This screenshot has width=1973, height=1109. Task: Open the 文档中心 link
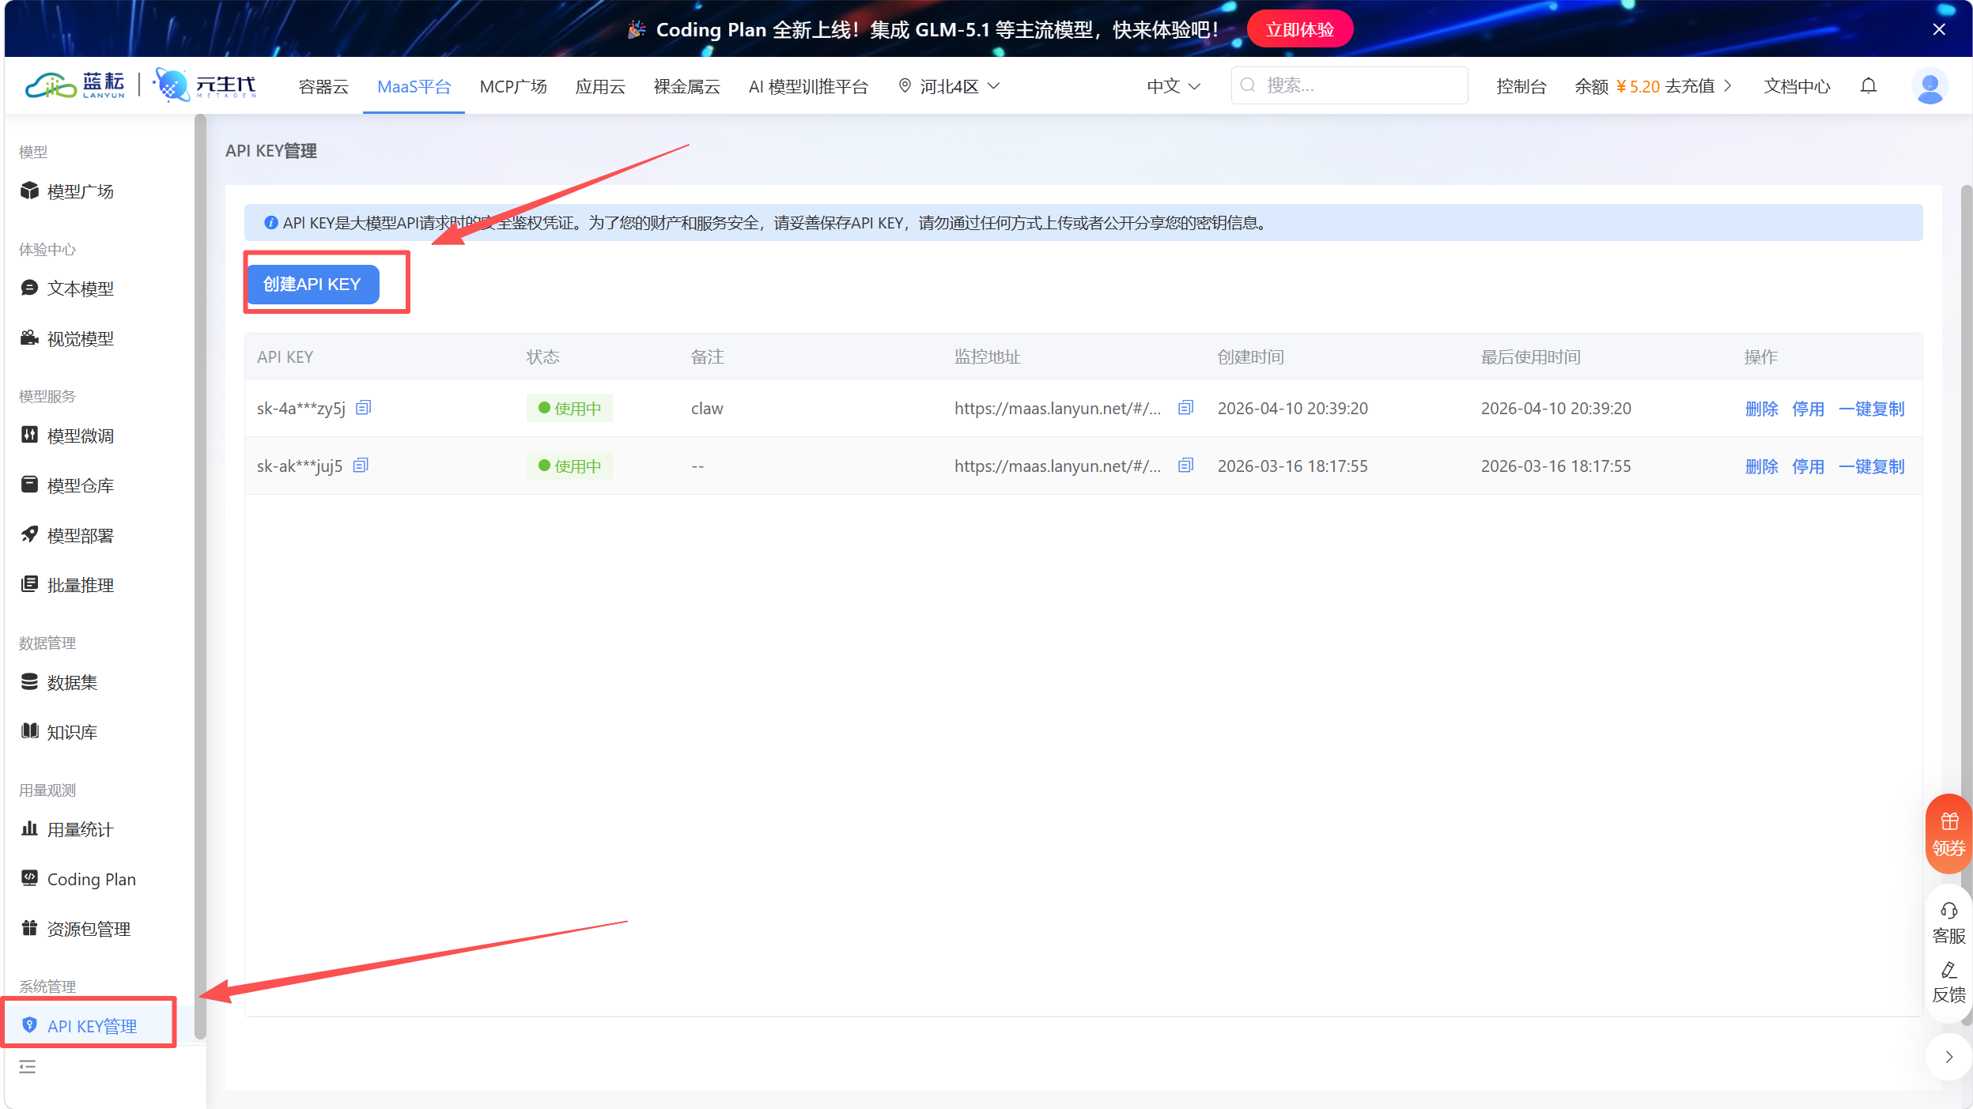pyautogui.click(x=1796, y=86)
